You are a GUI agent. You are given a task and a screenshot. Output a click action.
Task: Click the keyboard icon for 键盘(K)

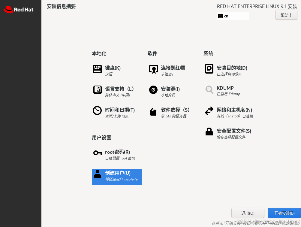tap(97, 69)
